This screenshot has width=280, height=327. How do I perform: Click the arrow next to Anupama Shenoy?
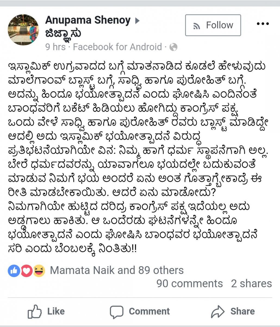click(137, 21)
